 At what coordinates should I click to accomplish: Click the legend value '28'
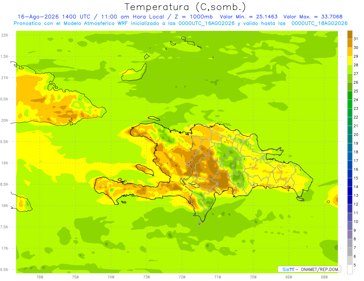point(356,65)
